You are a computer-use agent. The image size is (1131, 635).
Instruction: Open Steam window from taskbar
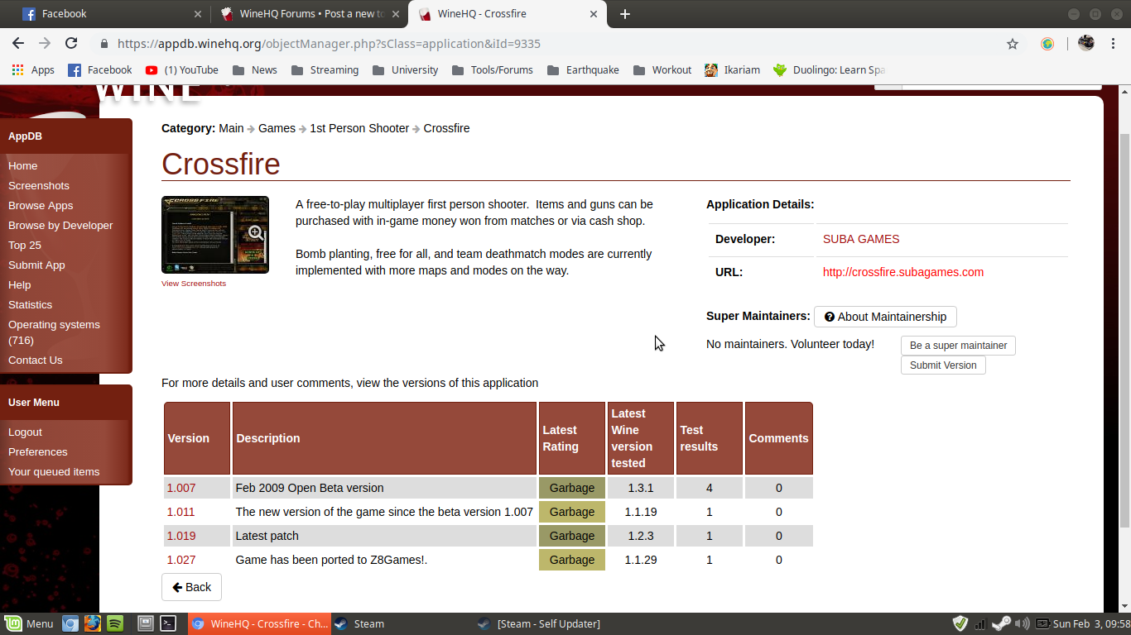pos(402,624)
